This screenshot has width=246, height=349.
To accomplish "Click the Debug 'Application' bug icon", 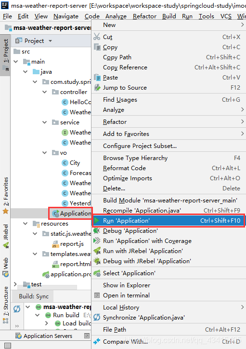I will pyautogui.click(x=97, y=231).
